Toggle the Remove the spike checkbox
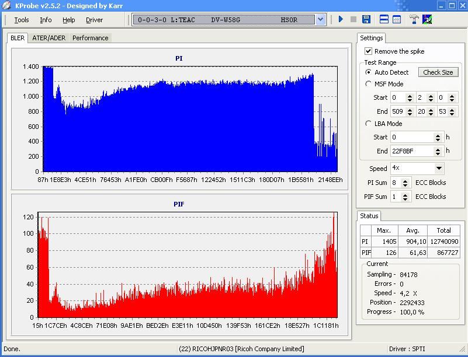Viewport: 468px width, 357px height. (368, 51)
